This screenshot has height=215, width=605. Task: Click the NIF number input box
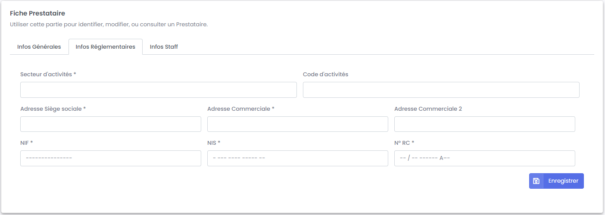pyautogui.click(x=110, y=158)
